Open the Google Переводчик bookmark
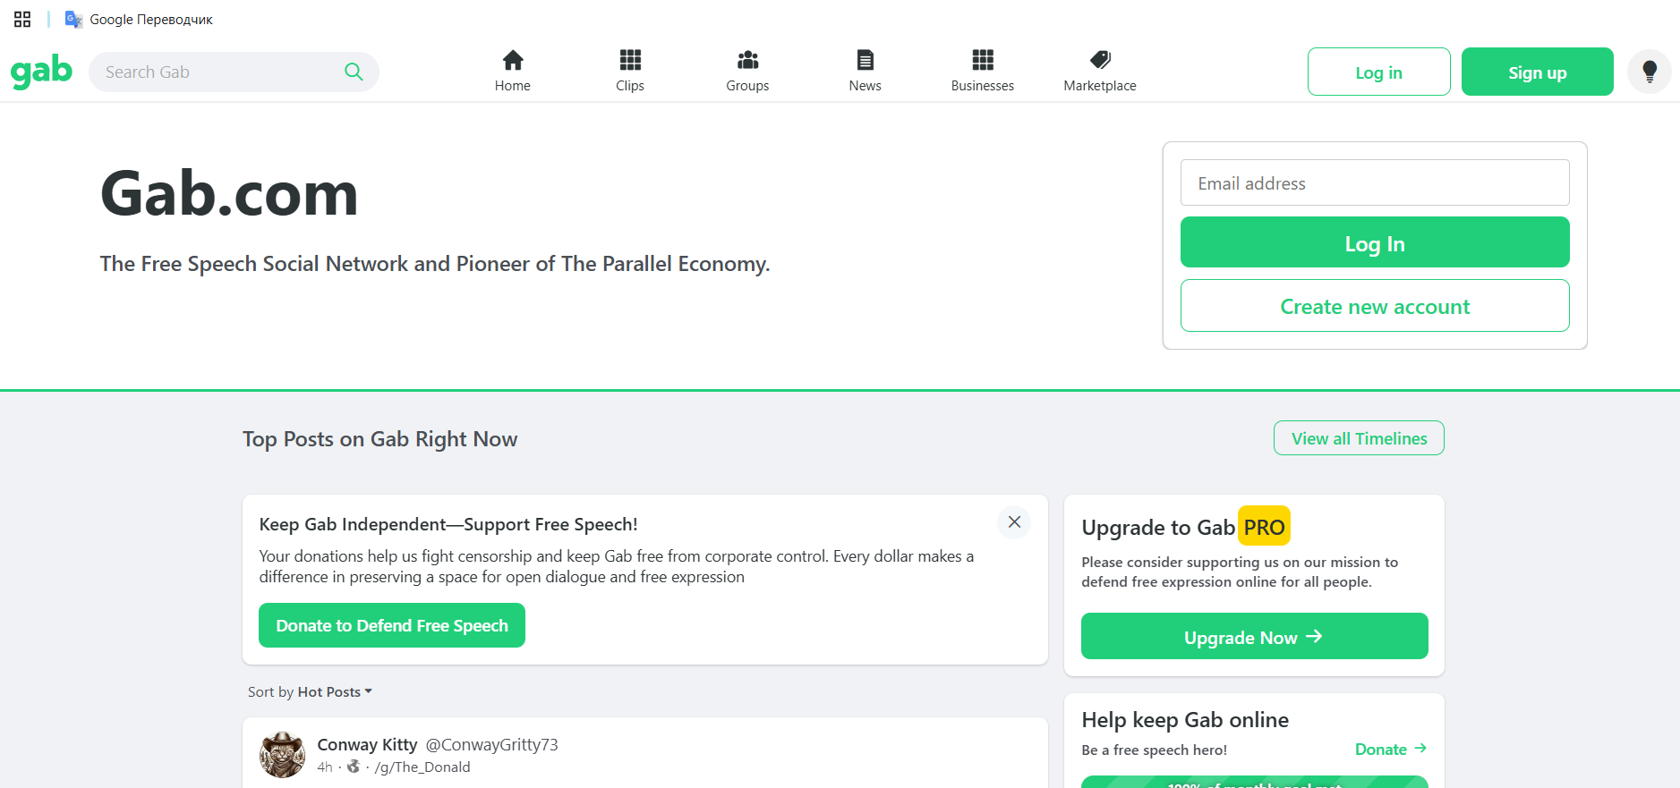 pos(139,20)
